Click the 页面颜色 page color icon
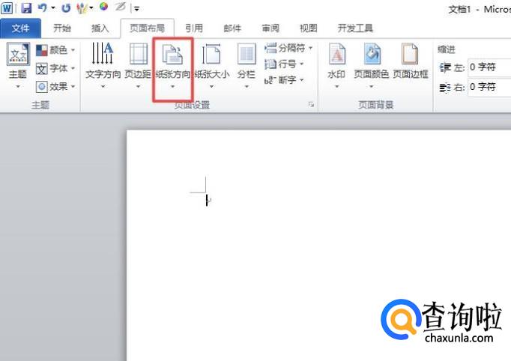Viewport: 511px width, 361px height. (x=372, y=54)
